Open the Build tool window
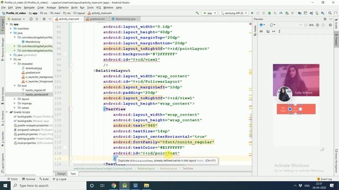This screenshot has width=339, height=190. (44, 179)
